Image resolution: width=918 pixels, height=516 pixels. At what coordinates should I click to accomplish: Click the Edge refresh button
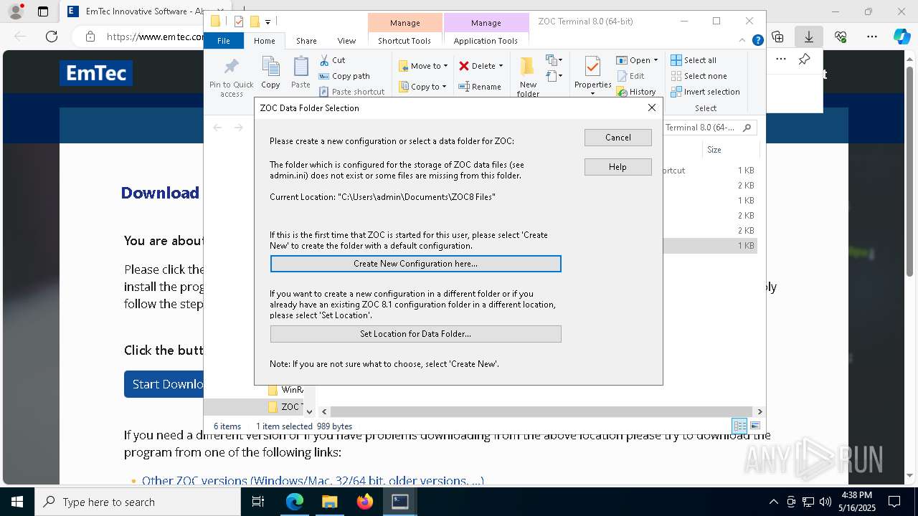coord(52,37)
